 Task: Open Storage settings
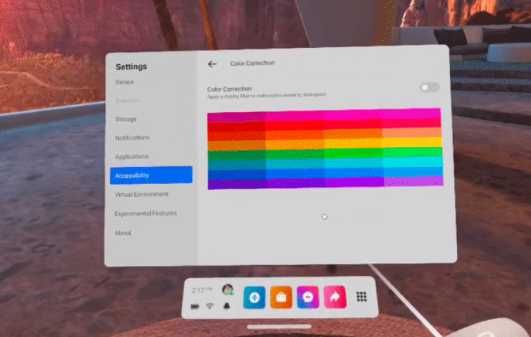tap(126, 119)
